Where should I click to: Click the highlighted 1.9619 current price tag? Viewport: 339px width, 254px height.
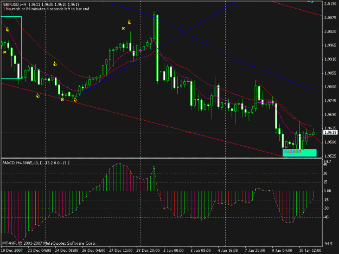330,133
